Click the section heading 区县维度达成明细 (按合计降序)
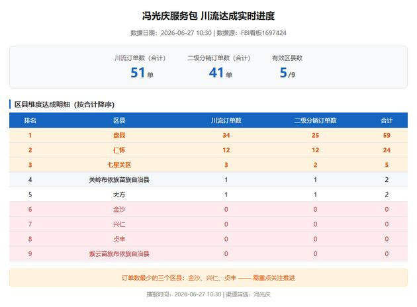Image resolution: width=417 pixels, height=307 pixels. point(64,105)
